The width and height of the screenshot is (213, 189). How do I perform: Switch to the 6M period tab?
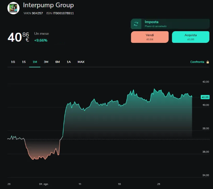(58, 62)
